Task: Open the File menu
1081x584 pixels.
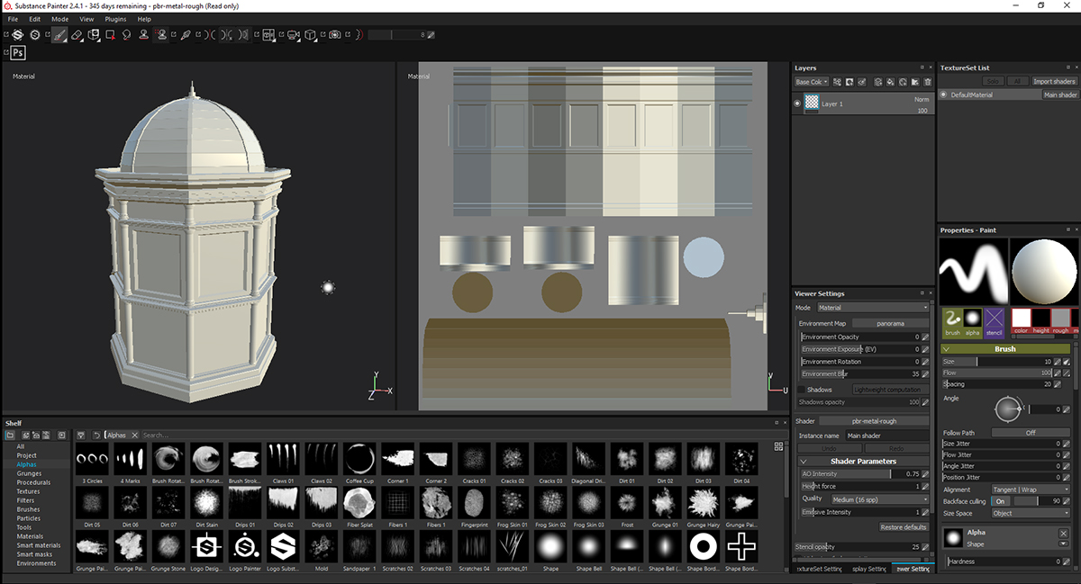Action: (13, 18)
